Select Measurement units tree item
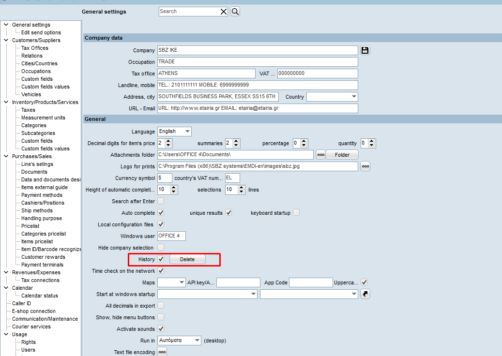Viewport: 502px width, 356px height. (43, 118)
